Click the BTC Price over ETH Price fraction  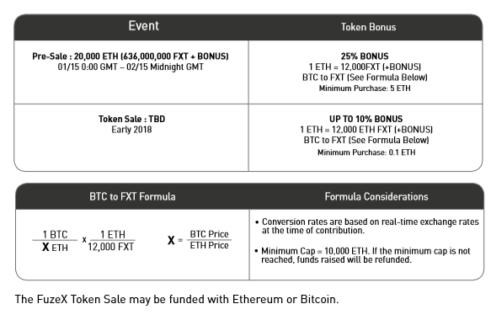[209, 240]
